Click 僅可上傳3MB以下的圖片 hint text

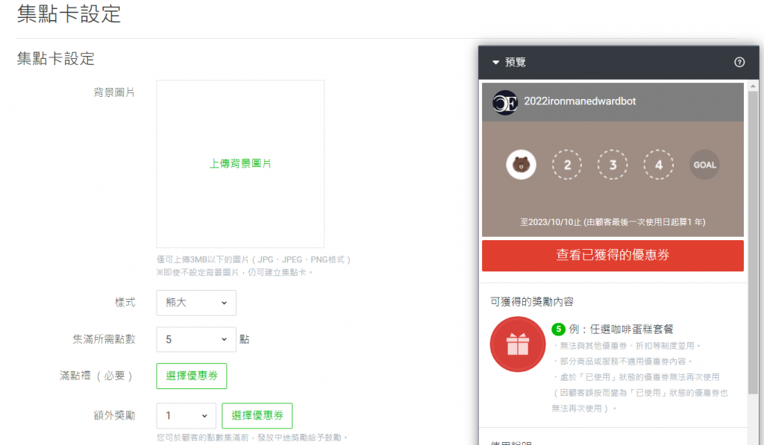(x=254, y=259)
